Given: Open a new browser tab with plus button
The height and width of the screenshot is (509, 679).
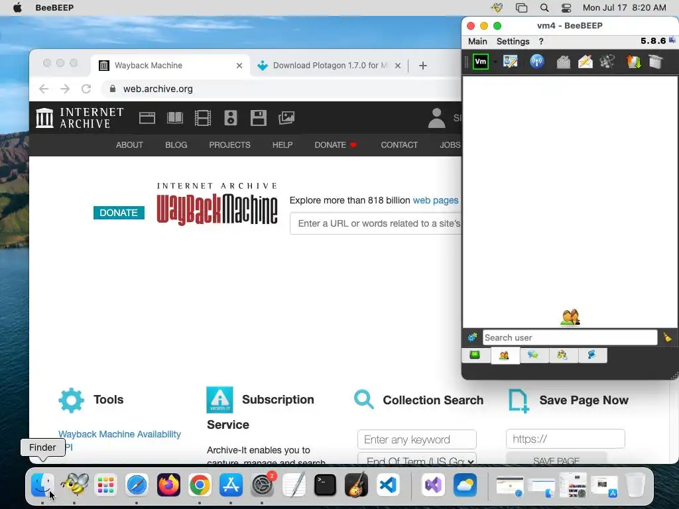Looking at the screenshot, I should tap(423, 66).
